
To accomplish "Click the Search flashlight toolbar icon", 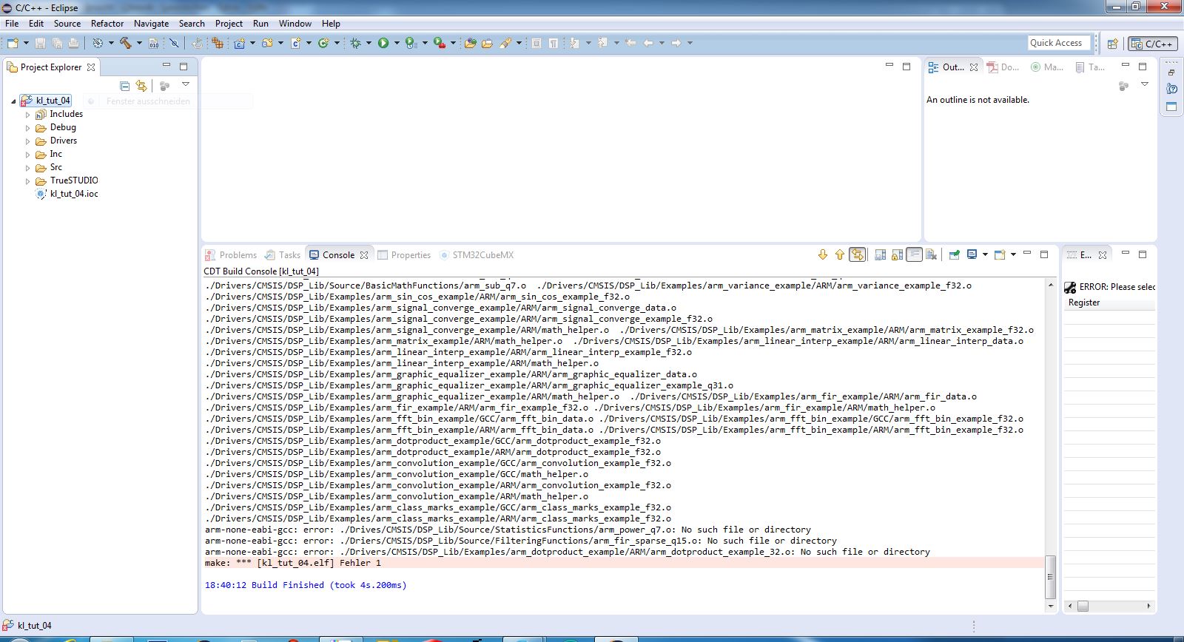I will pyautogui.click(x=505, y=43).
